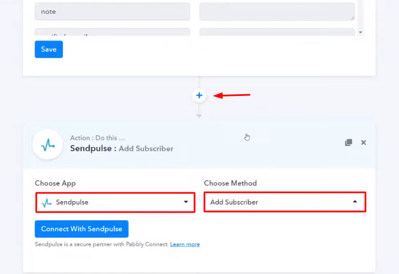Open the Choose App dropdown

[115, 202]
